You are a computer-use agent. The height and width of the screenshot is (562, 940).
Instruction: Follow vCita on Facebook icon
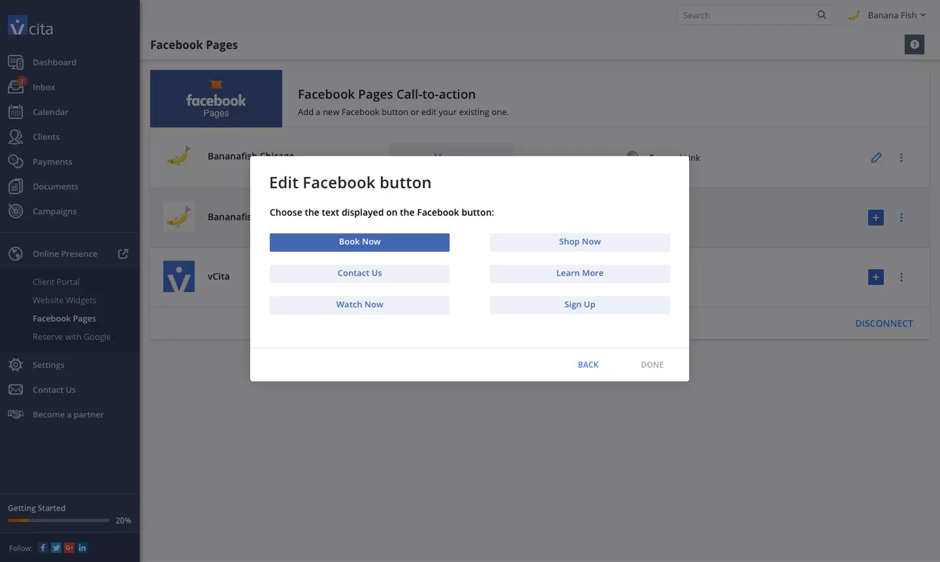click(42, 548)
